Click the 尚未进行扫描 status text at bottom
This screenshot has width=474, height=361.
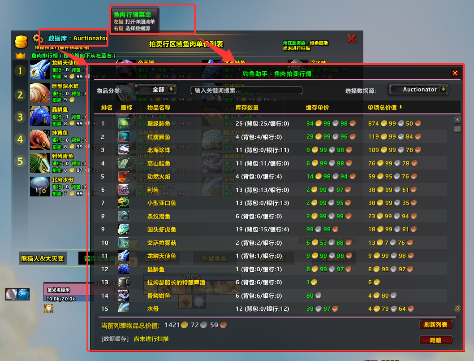coord(151,339)
